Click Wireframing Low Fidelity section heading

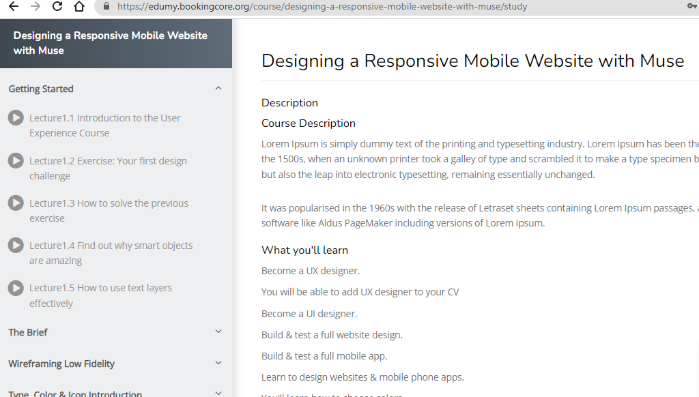click(x=61, y=364)
